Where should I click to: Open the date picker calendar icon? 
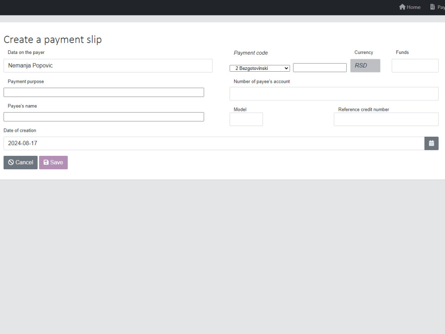pyautogui.click(x=431, y=143)
